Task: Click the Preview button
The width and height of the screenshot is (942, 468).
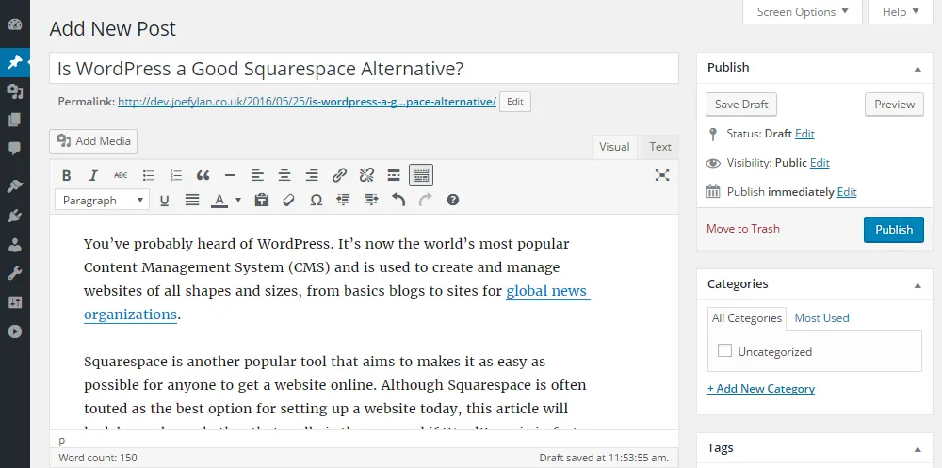Action: tap(894, 104)
